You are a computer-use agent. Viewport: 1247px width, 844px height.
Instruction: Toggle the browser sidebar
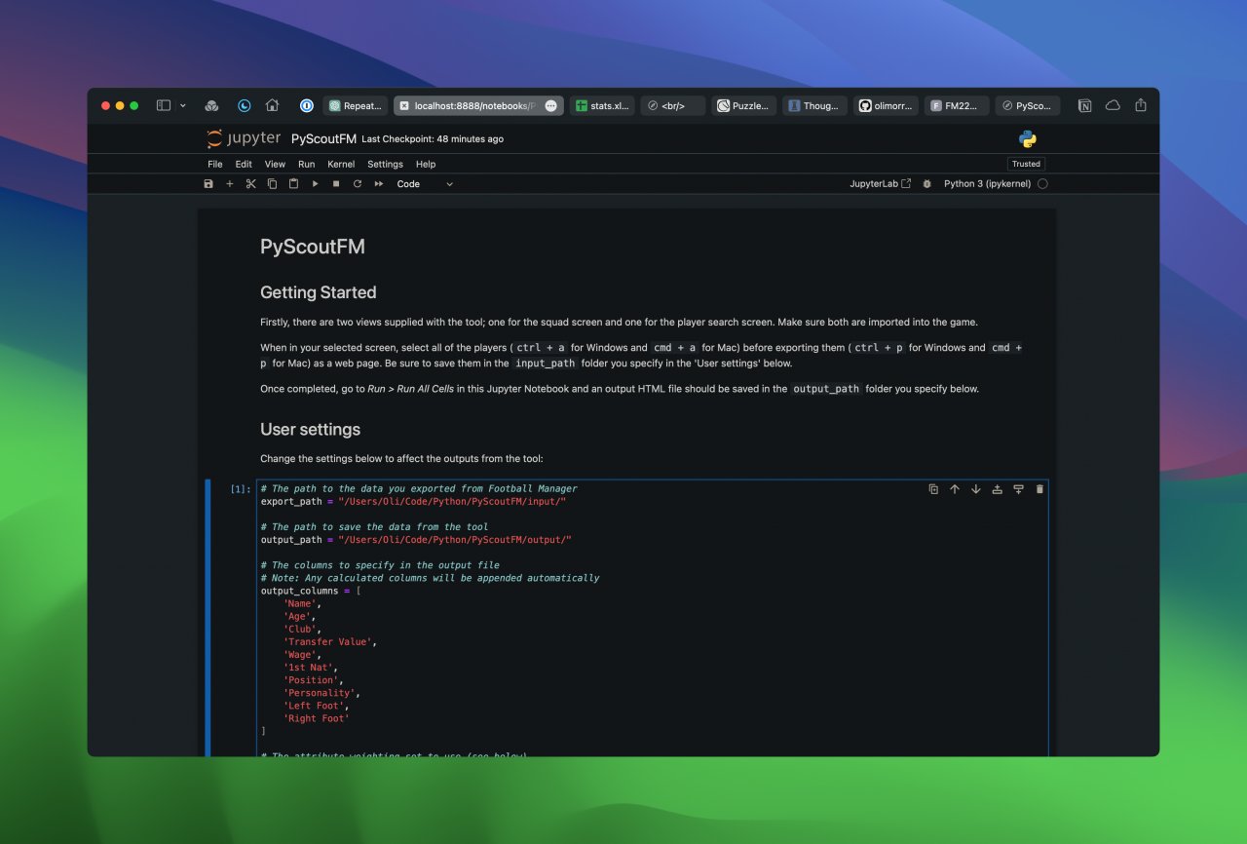[x=164, y=105]
